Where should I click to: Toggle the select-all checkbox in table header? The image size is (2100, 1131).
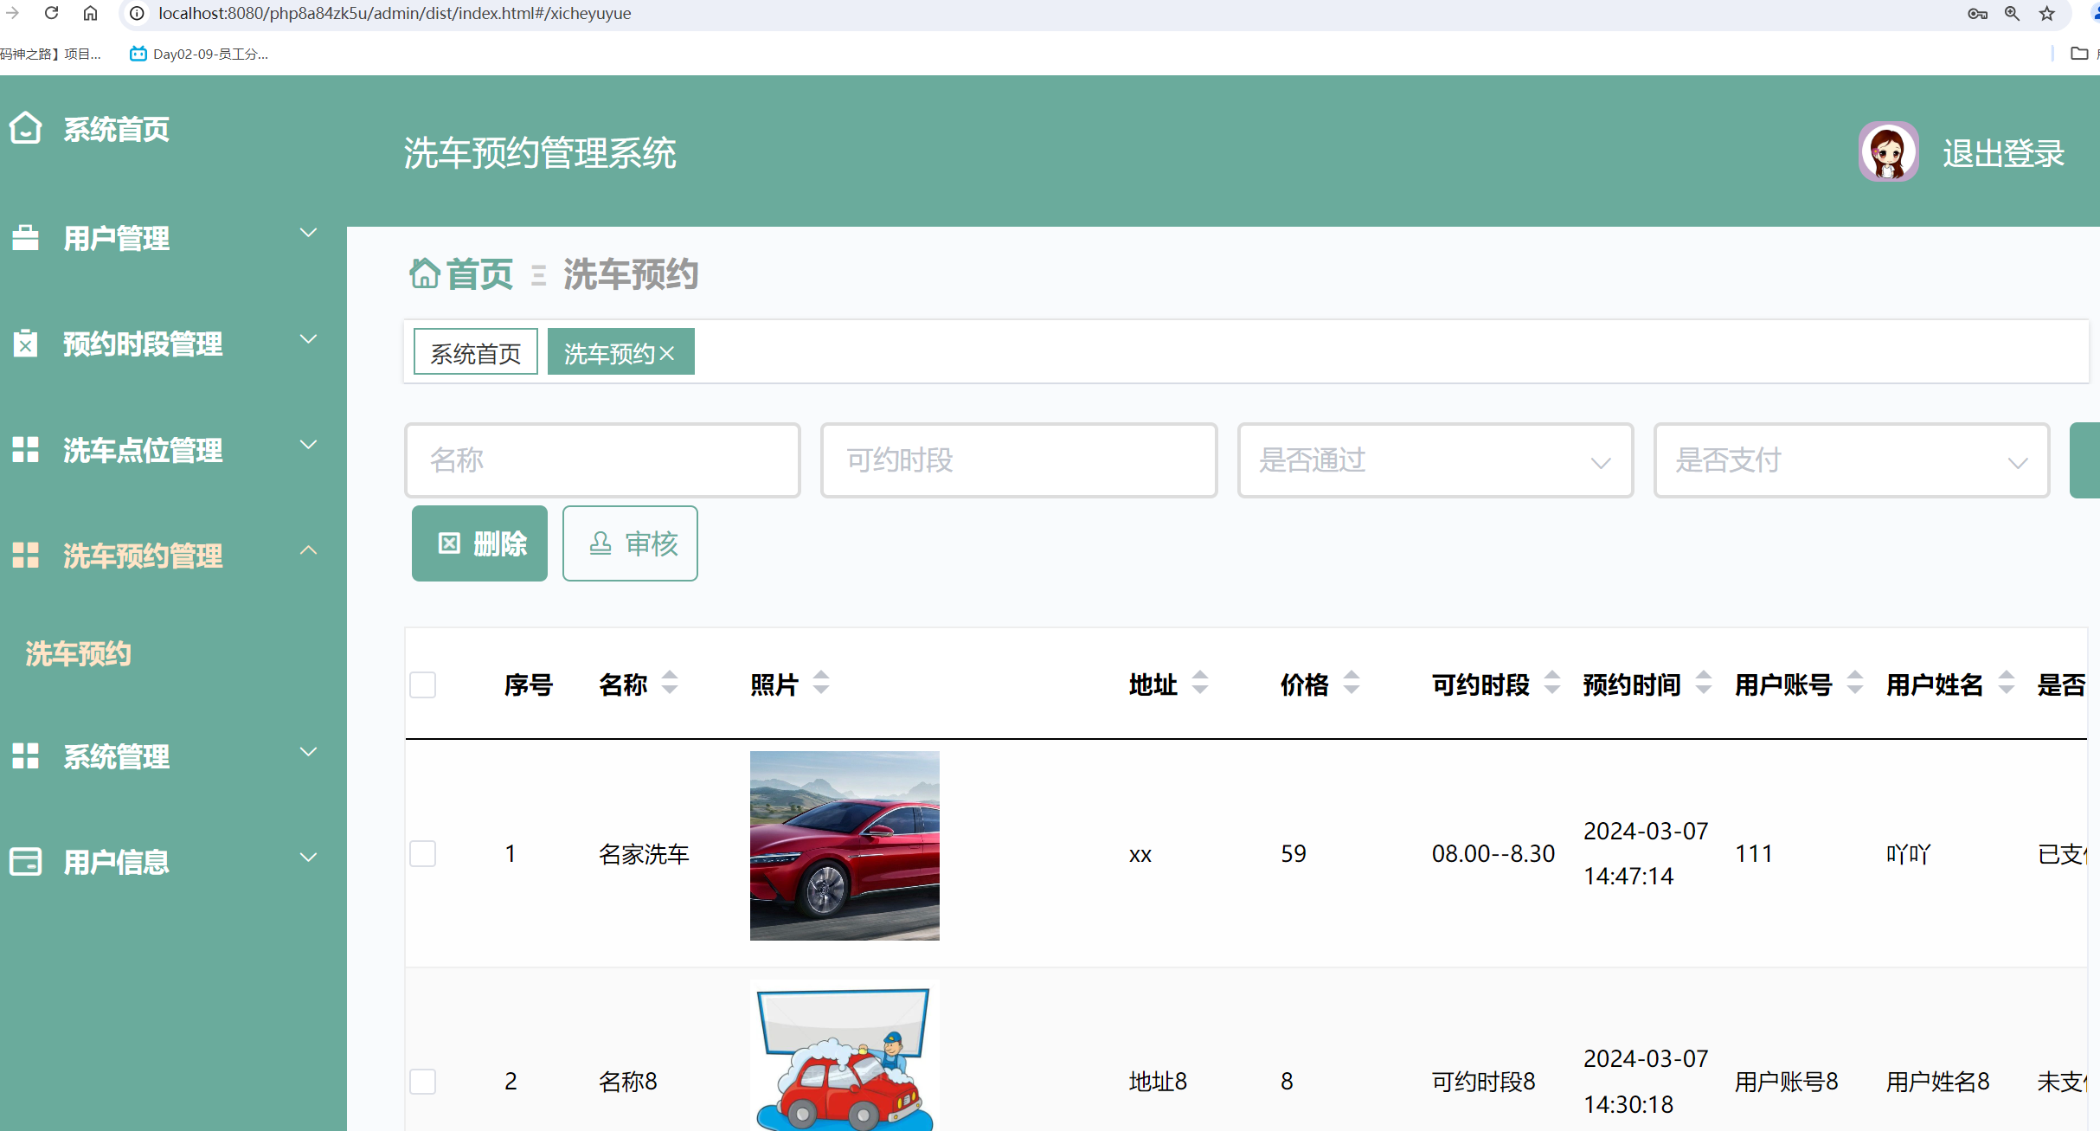pyautogui.click(x=422, y=684)
